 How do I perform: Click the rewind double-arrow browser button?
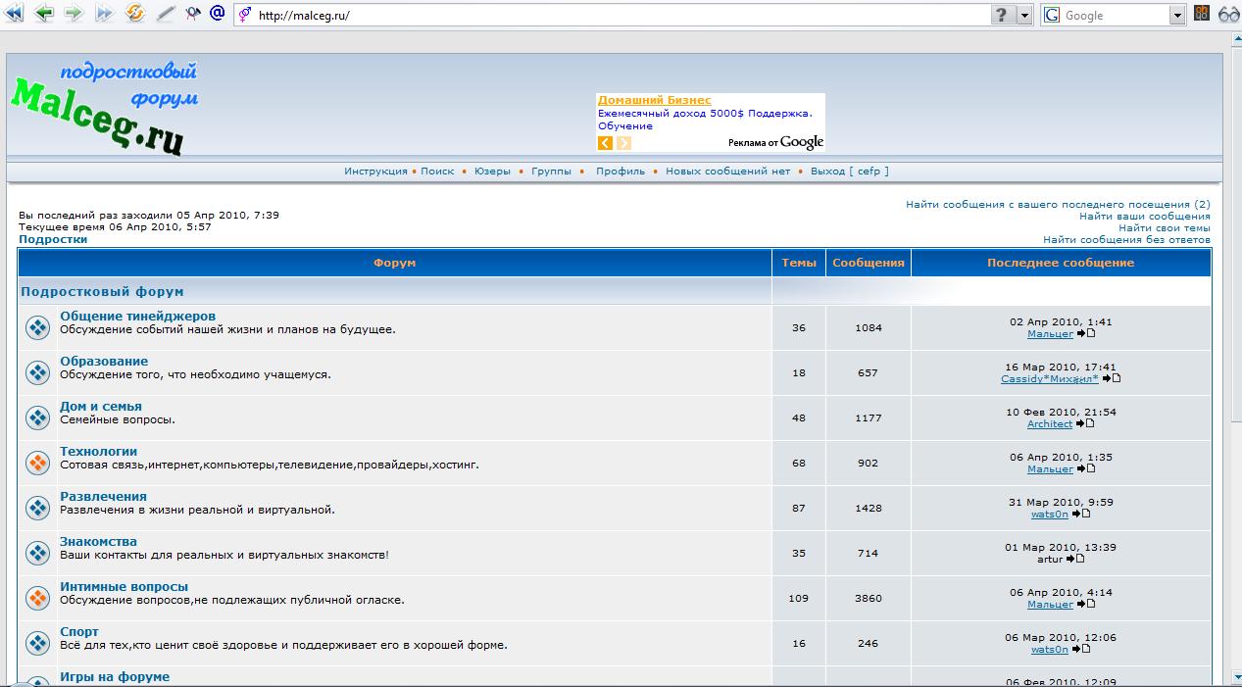pos(14,14)
